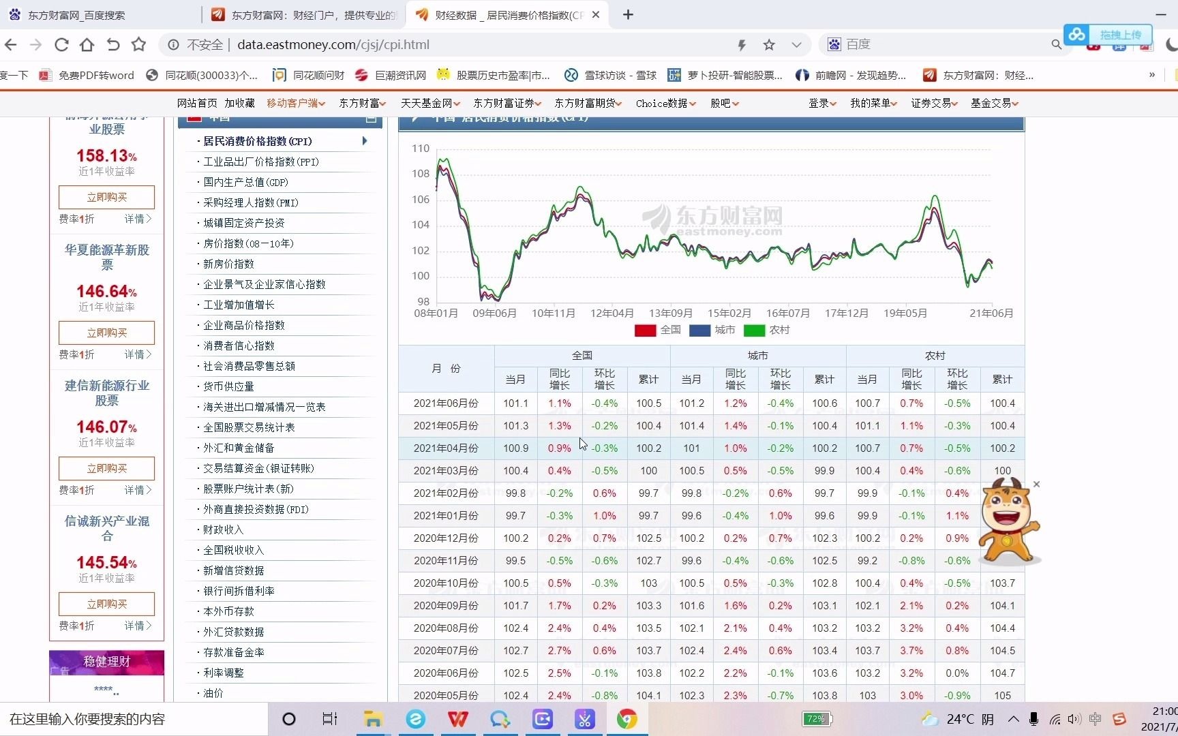Open the Chrome icon on taskbar

point(627,719)
